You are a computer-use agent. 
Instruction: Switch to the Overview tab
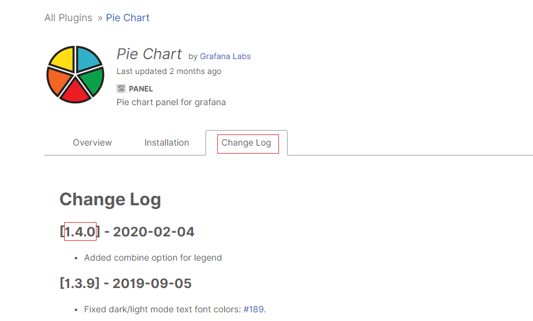tap(92, 142)
